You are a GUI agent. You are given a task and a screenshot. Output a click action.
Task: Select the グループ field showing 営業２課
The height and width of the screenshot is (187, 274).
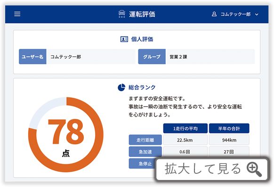210,56
